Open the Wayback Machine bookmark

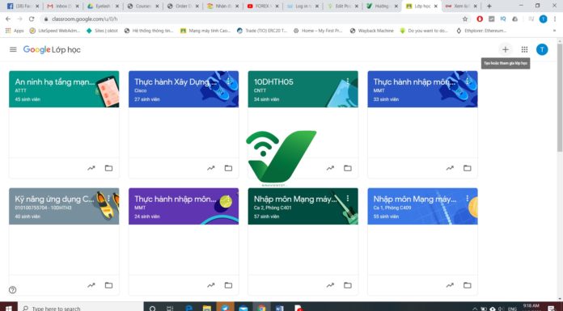coord(371,31)
